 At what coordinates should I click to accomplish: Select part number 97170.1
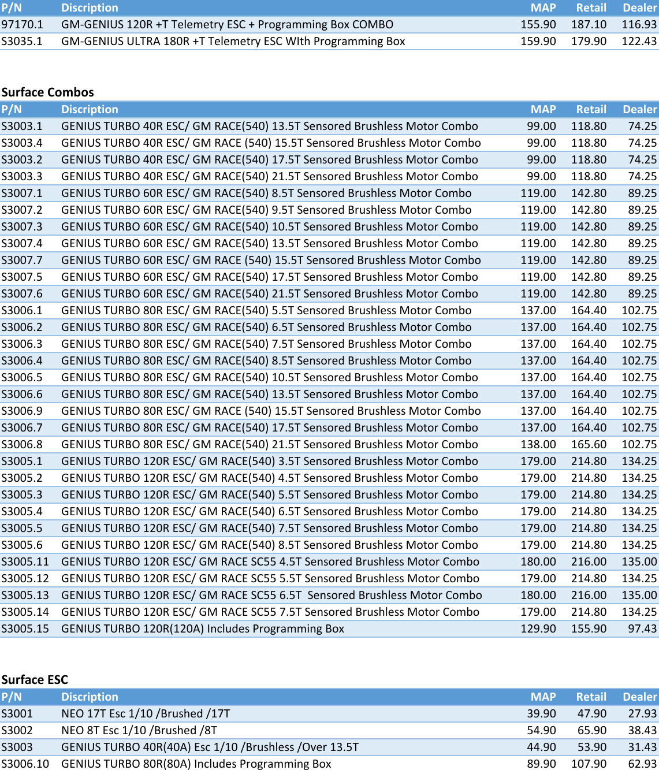[x=22, y=24]
